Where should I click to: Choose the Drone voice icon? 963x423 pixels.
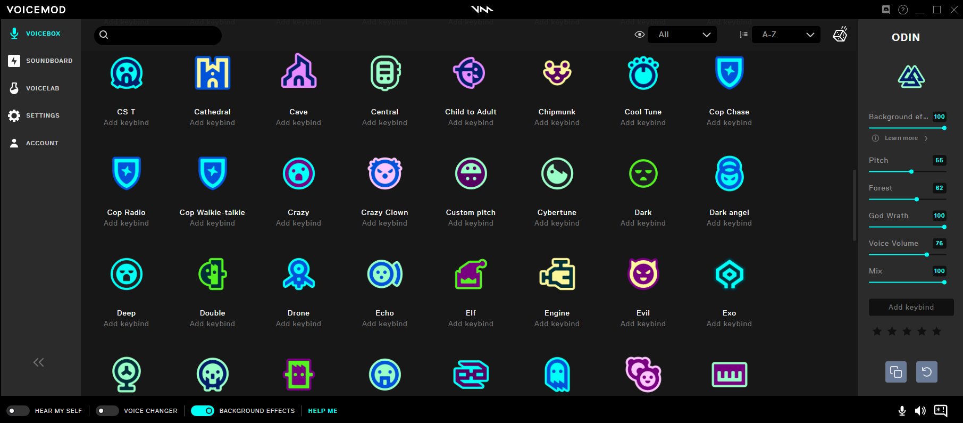pyautogui.click(x=299, y=274)
